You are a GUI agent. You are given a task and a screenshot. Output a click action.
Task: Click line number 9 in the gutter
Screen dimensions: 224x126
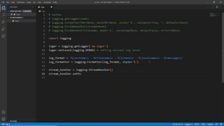pos(44,46)
